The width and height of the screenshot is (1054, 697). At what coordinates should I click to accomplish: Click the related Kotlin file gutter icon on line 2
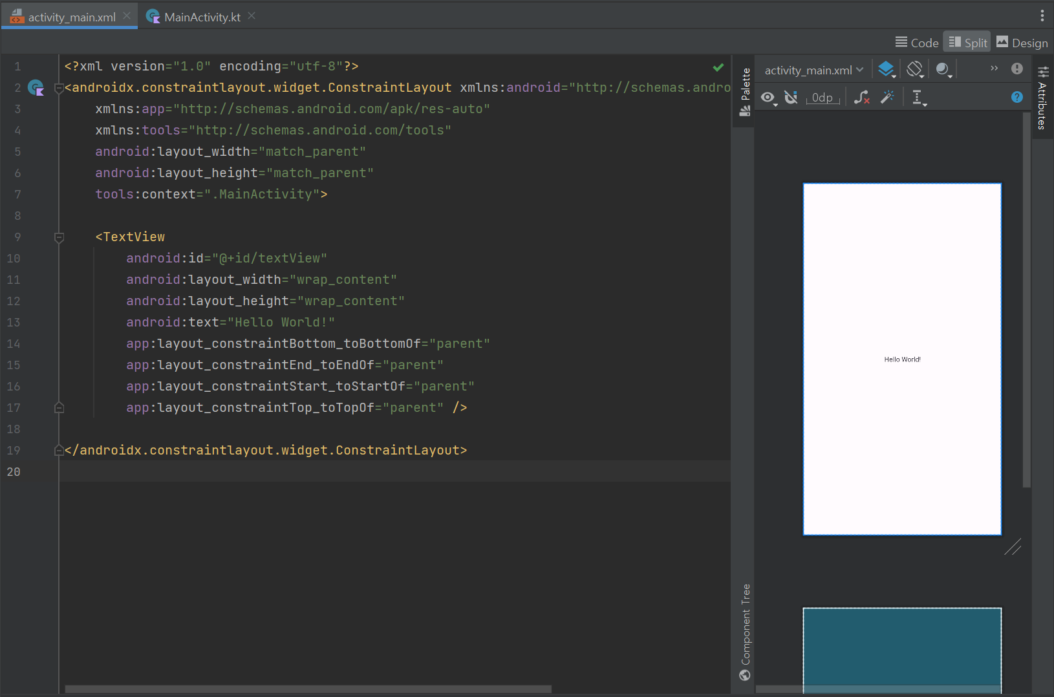[x=36, y=87]
